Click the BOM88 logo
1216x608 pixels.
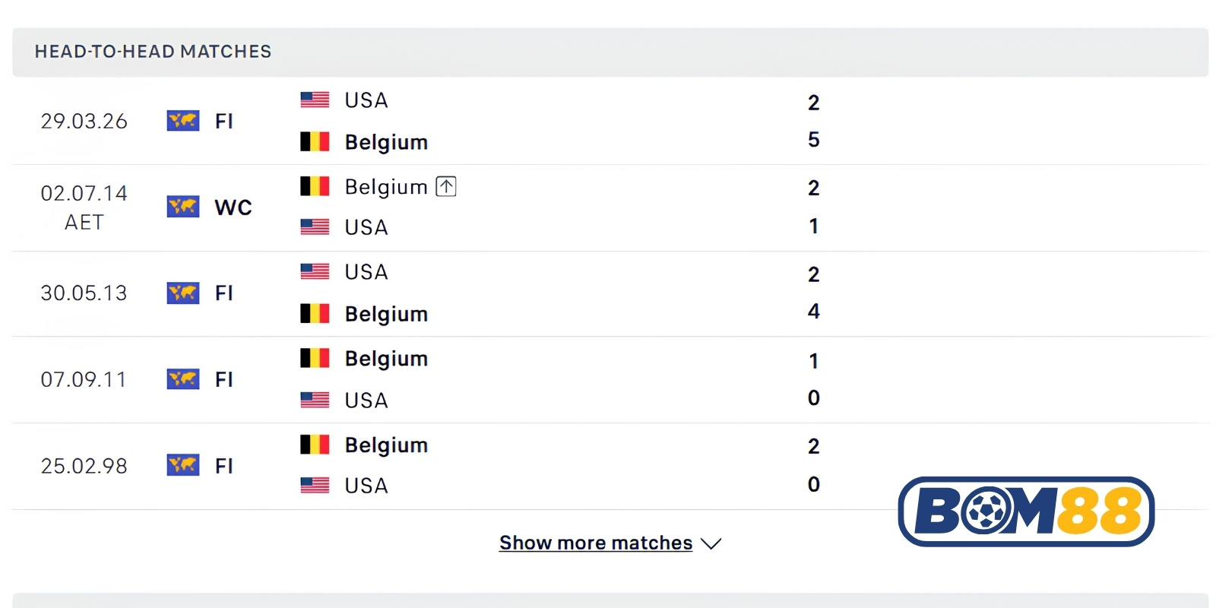click(x=1026, y=511)
